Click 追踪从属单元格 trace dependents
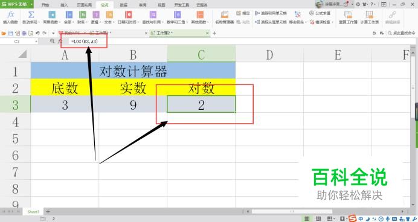418x222 pixels. 271,22
